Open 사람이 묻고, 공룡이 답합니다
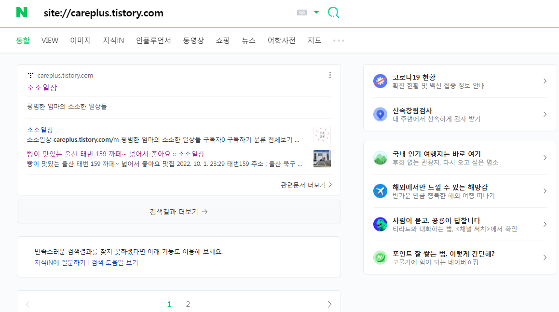 click(460, 224)
